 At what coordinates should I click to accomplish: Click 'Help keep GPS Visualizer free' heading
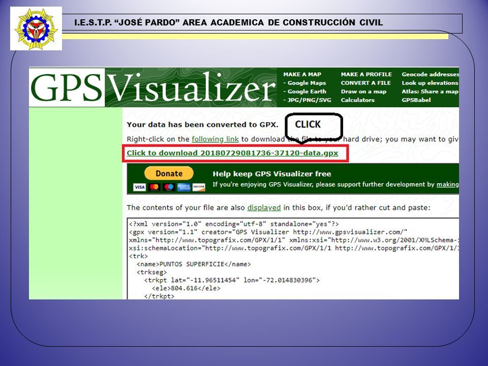coord(271,174)
